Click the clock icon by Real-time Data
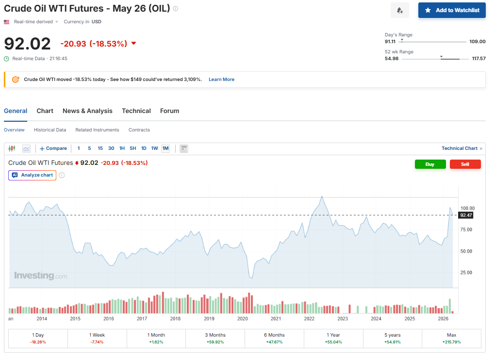Viewport: 495px width, 357px height. (6, 59)
